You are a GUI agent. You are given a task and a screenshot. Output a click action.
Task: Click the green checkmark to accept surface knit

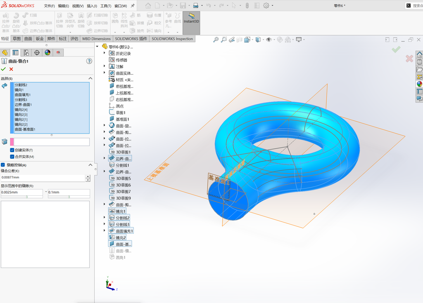(x=3, y=69)
